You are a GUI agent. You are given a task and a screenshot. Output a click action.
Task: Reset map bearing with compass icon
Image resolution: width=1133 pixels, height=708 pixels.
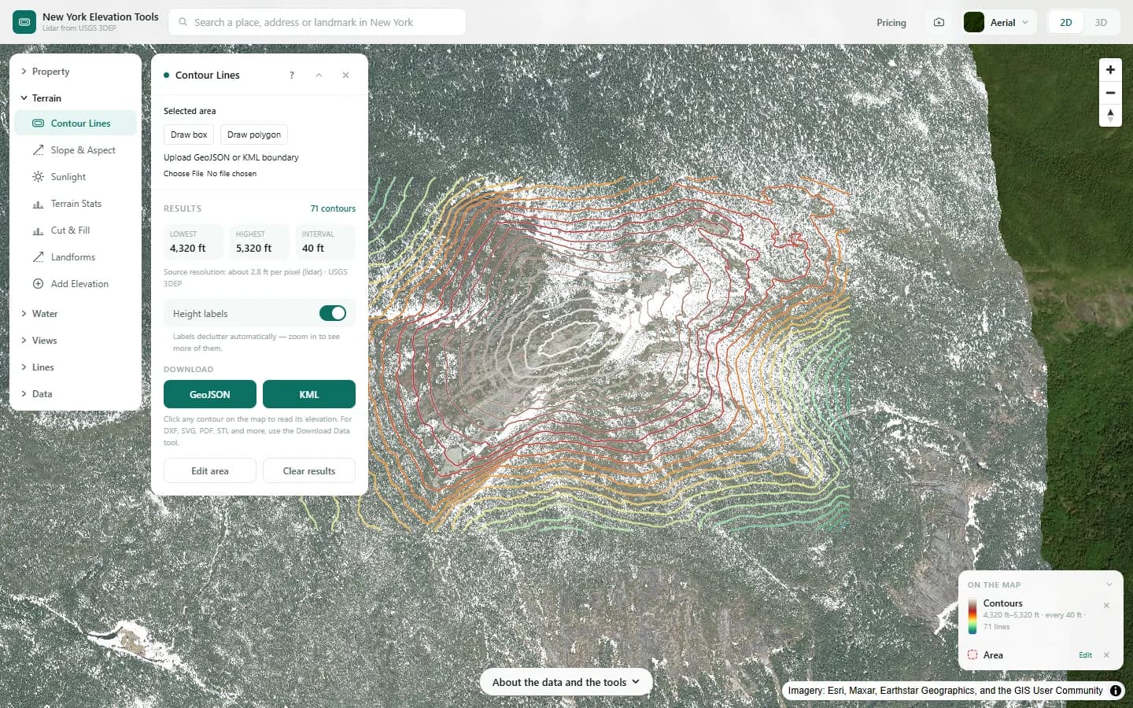click(x=1110, y=115)
